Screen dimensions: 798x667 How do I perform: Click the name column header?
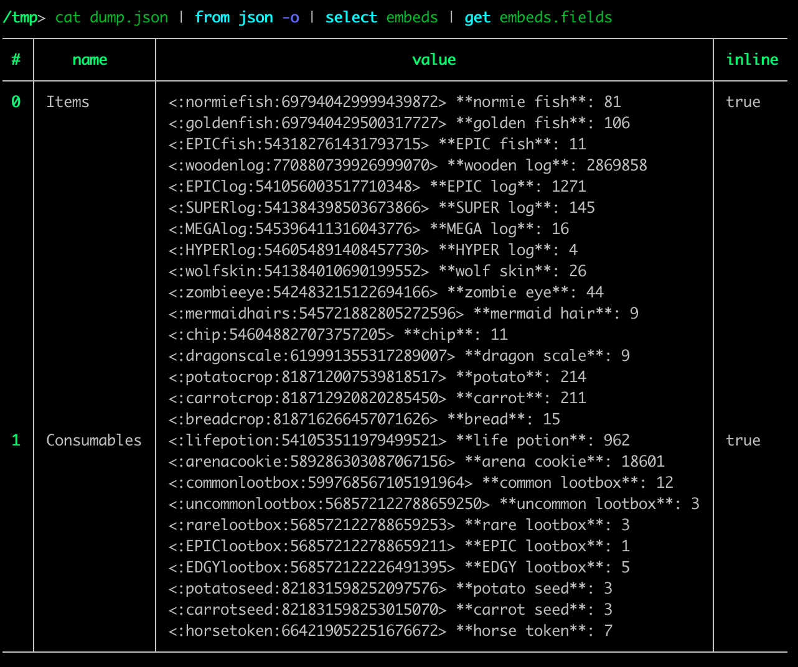click(x=90, y=59)
